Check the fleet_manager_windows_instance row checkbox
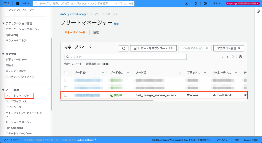Image resolution: width=262 pixels, height=143 pixels. (x=66, y=95)
